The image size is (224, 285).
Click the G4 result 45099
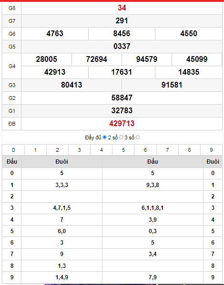(x=197, y=59)
